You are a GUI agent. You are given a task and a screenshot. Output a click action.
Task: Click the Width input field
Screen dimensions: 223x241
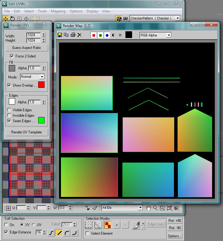(x=33, y=35)
